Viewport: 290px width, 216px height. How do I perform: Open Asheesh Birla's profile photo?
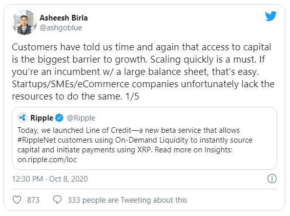click(24, 23)
